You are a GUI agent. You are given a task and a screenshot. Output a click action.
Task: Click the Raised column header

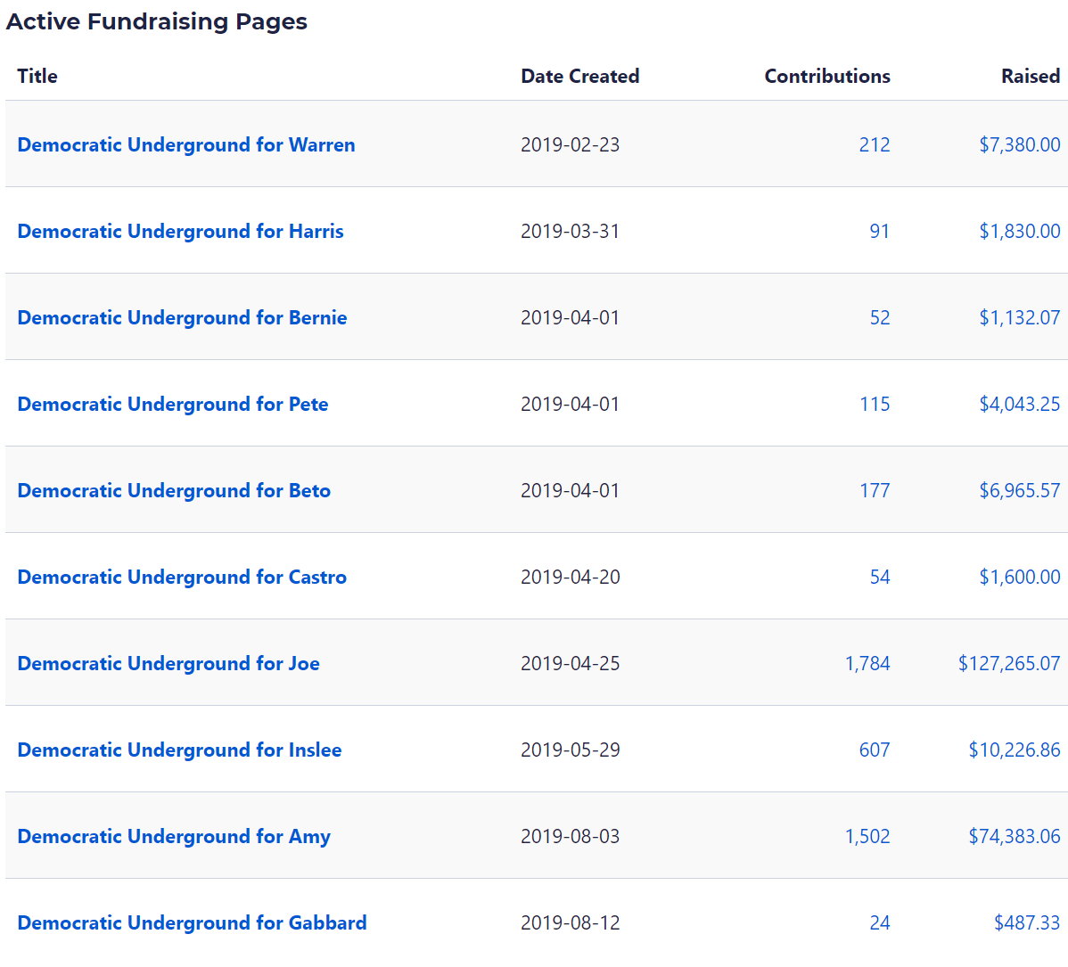pos(1030,76)
